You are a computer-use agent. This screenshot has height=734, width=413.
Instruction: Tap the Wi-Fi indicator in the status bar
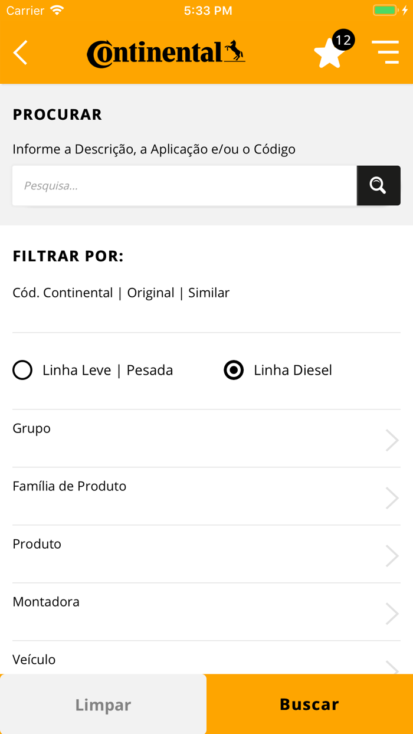click(55, 9)
